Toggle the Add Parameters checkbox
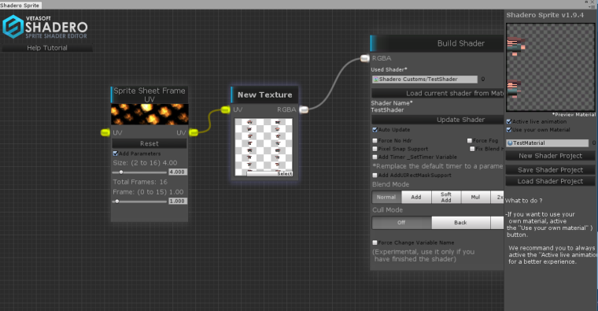This screenshot has width=598, height=311. (115, 154)
